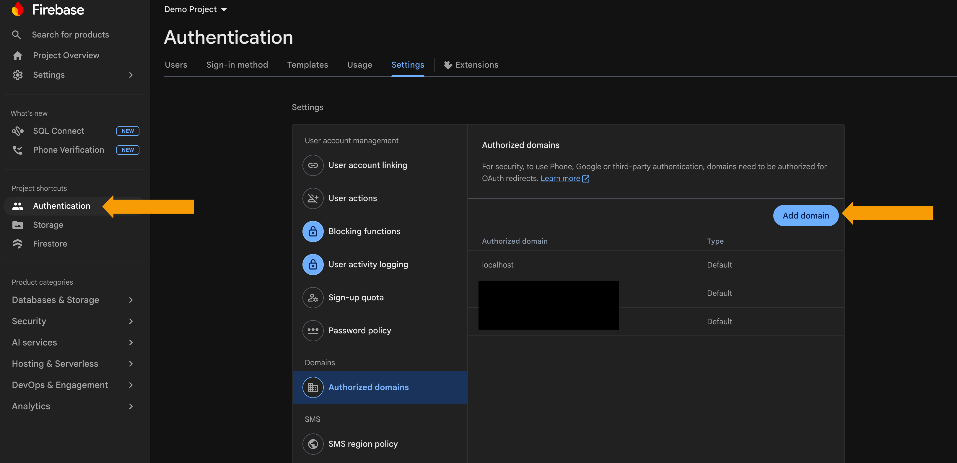This screenshot has height=463, width=957.
Task: Select the User actions setting
Action: [x=380, y=198]
